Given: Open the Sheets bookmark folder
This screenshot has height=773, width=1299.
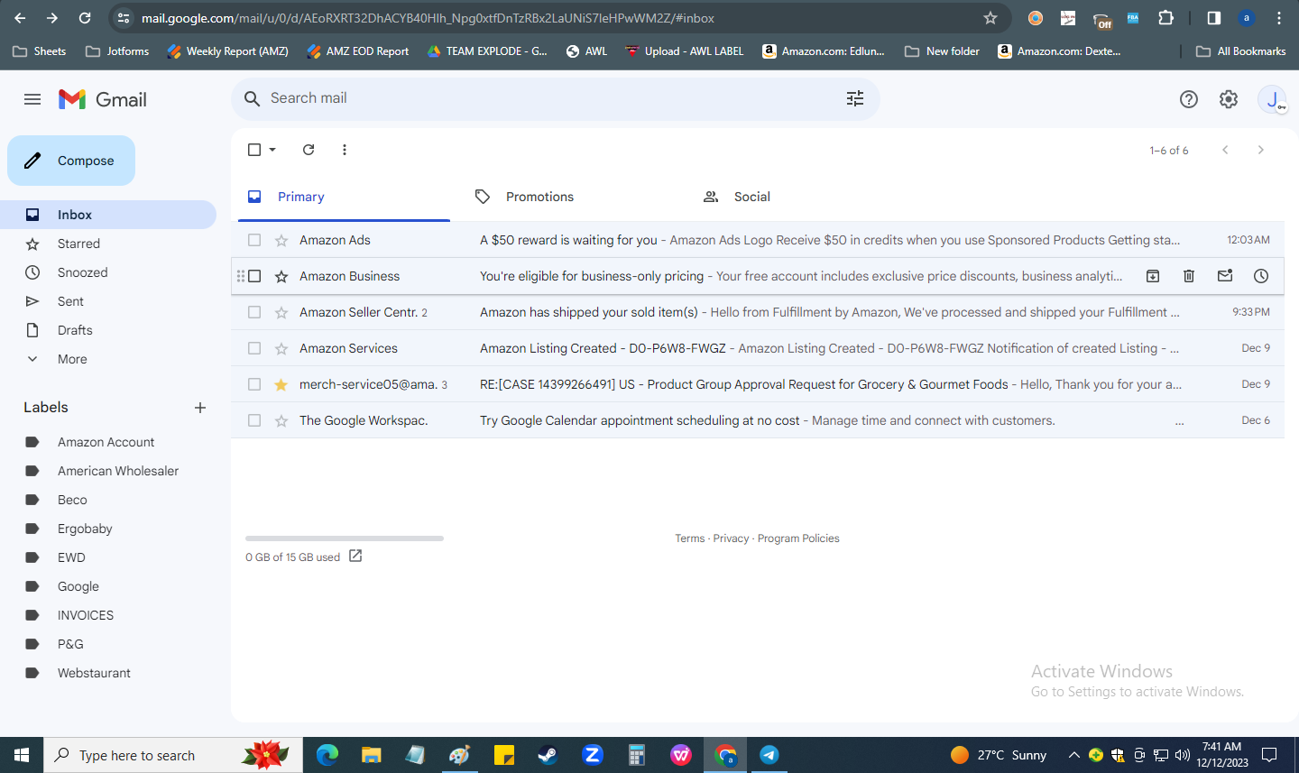Looking at the screenshot, I should tap(40, 51).
